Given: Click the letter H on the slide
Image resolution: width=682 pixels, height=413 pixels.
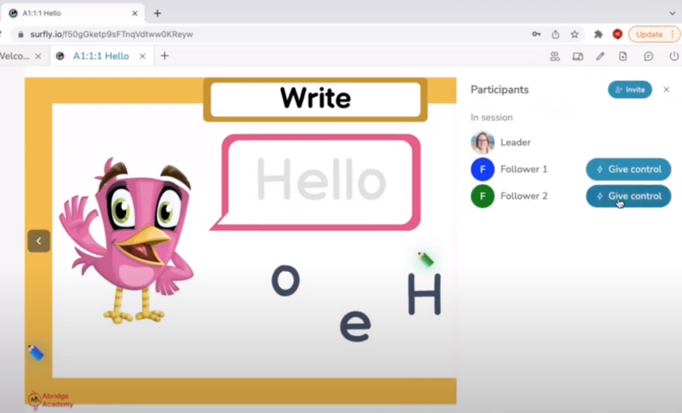Looking at the screenshot, I should (x=424, y=294).
